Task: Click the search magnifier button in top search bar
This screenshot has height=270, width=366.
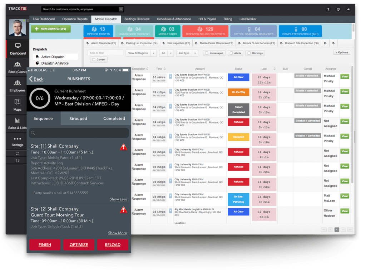Action: tap(121, 9)
